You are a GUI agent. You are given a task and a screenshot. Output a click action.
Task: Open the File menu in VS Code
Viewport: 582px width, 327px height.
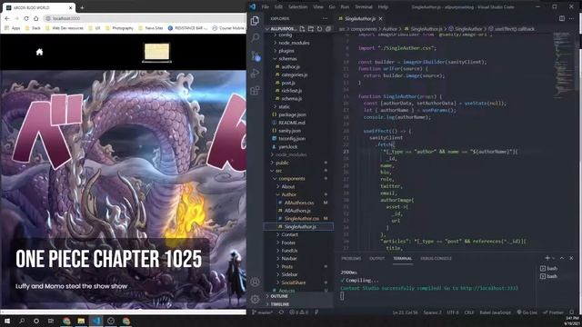pyautogui.click(x=265, y=6)
